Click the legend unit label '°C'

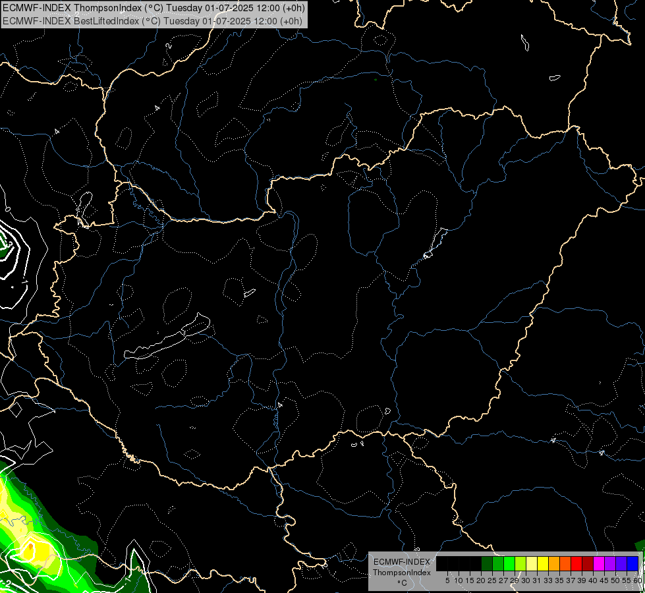[402, 583]
